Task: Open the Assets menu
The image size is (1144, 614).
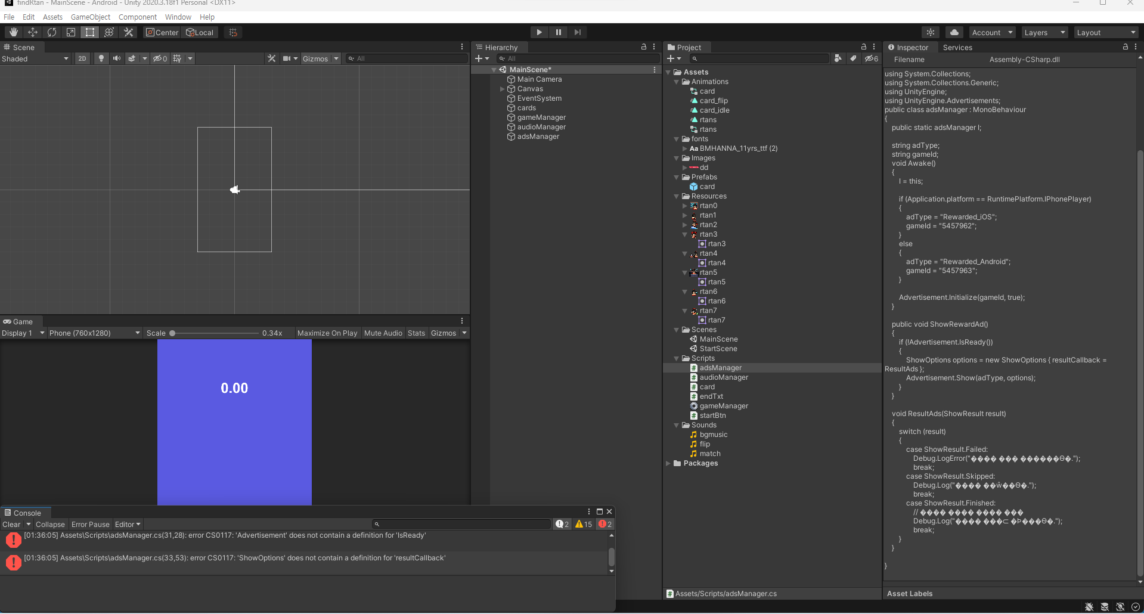Action: (x=52, y=17)
